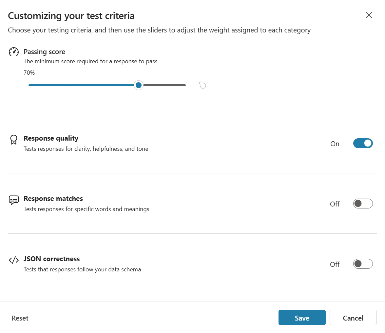Click the On label beside Response quality
This screenshot has height=333, width=385.
[335, 144]
